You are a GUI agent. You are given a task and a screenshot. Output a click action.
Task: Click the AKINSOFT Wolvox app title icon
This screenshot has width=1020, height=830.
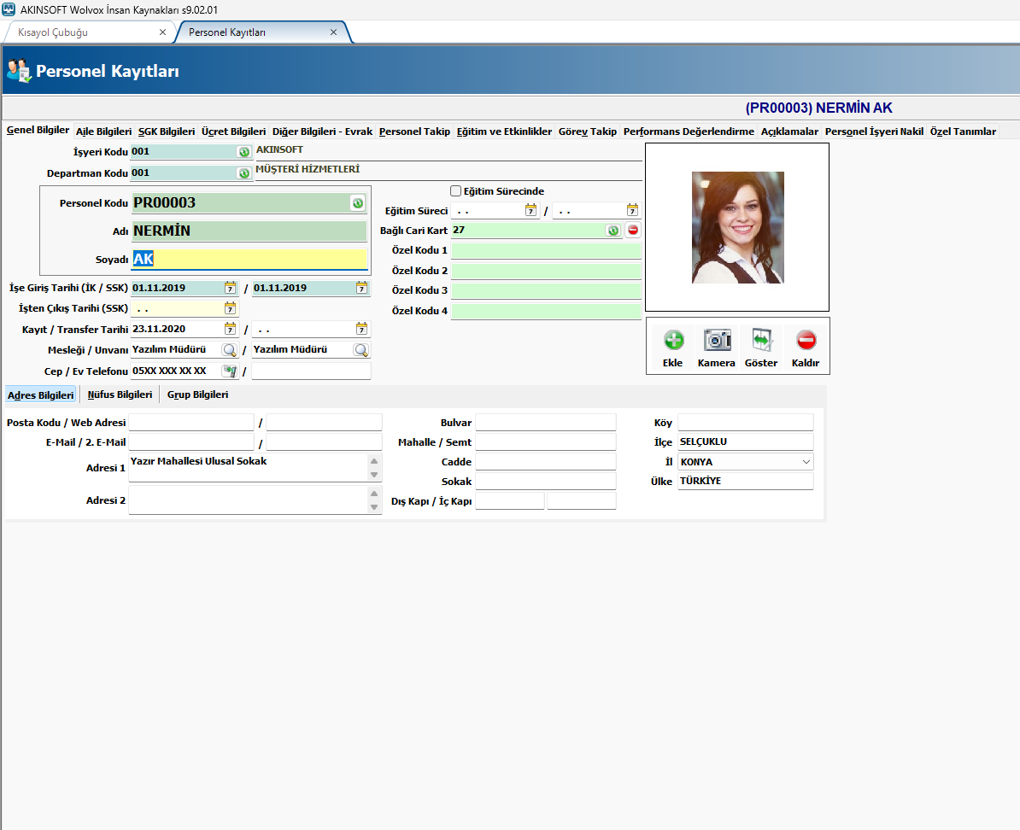pyautogui.click(x=9, y=9)
